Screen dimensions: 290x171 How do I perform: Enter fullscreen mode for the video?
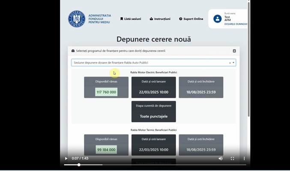pyautogui.click(x=233, y=158)
